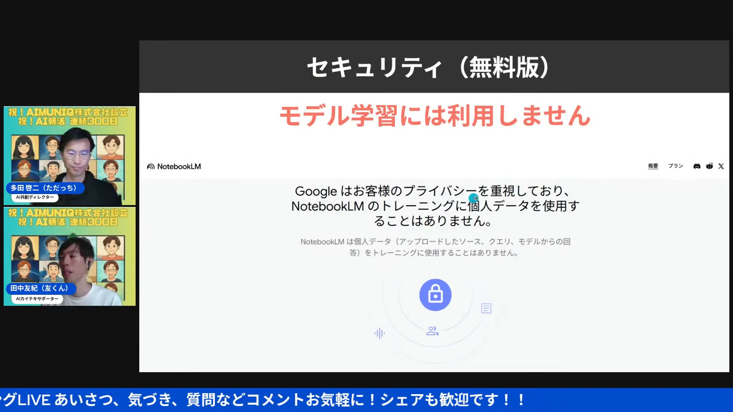Click the AI共創ディレクター role badge

click(35, 197)
